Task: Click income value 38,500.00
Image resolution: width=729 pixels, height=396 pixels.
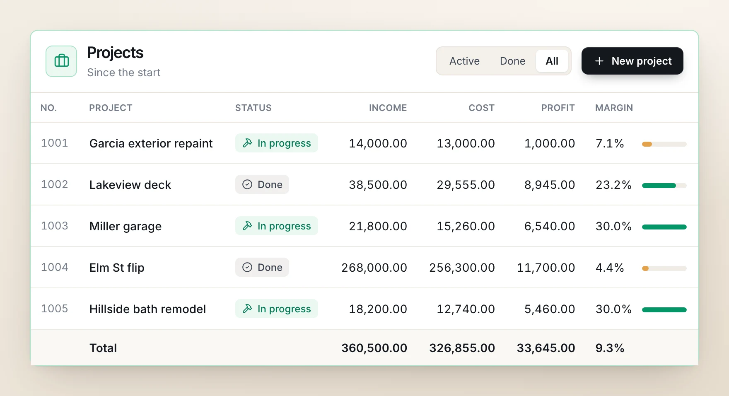Action: [x=378, y=185]
